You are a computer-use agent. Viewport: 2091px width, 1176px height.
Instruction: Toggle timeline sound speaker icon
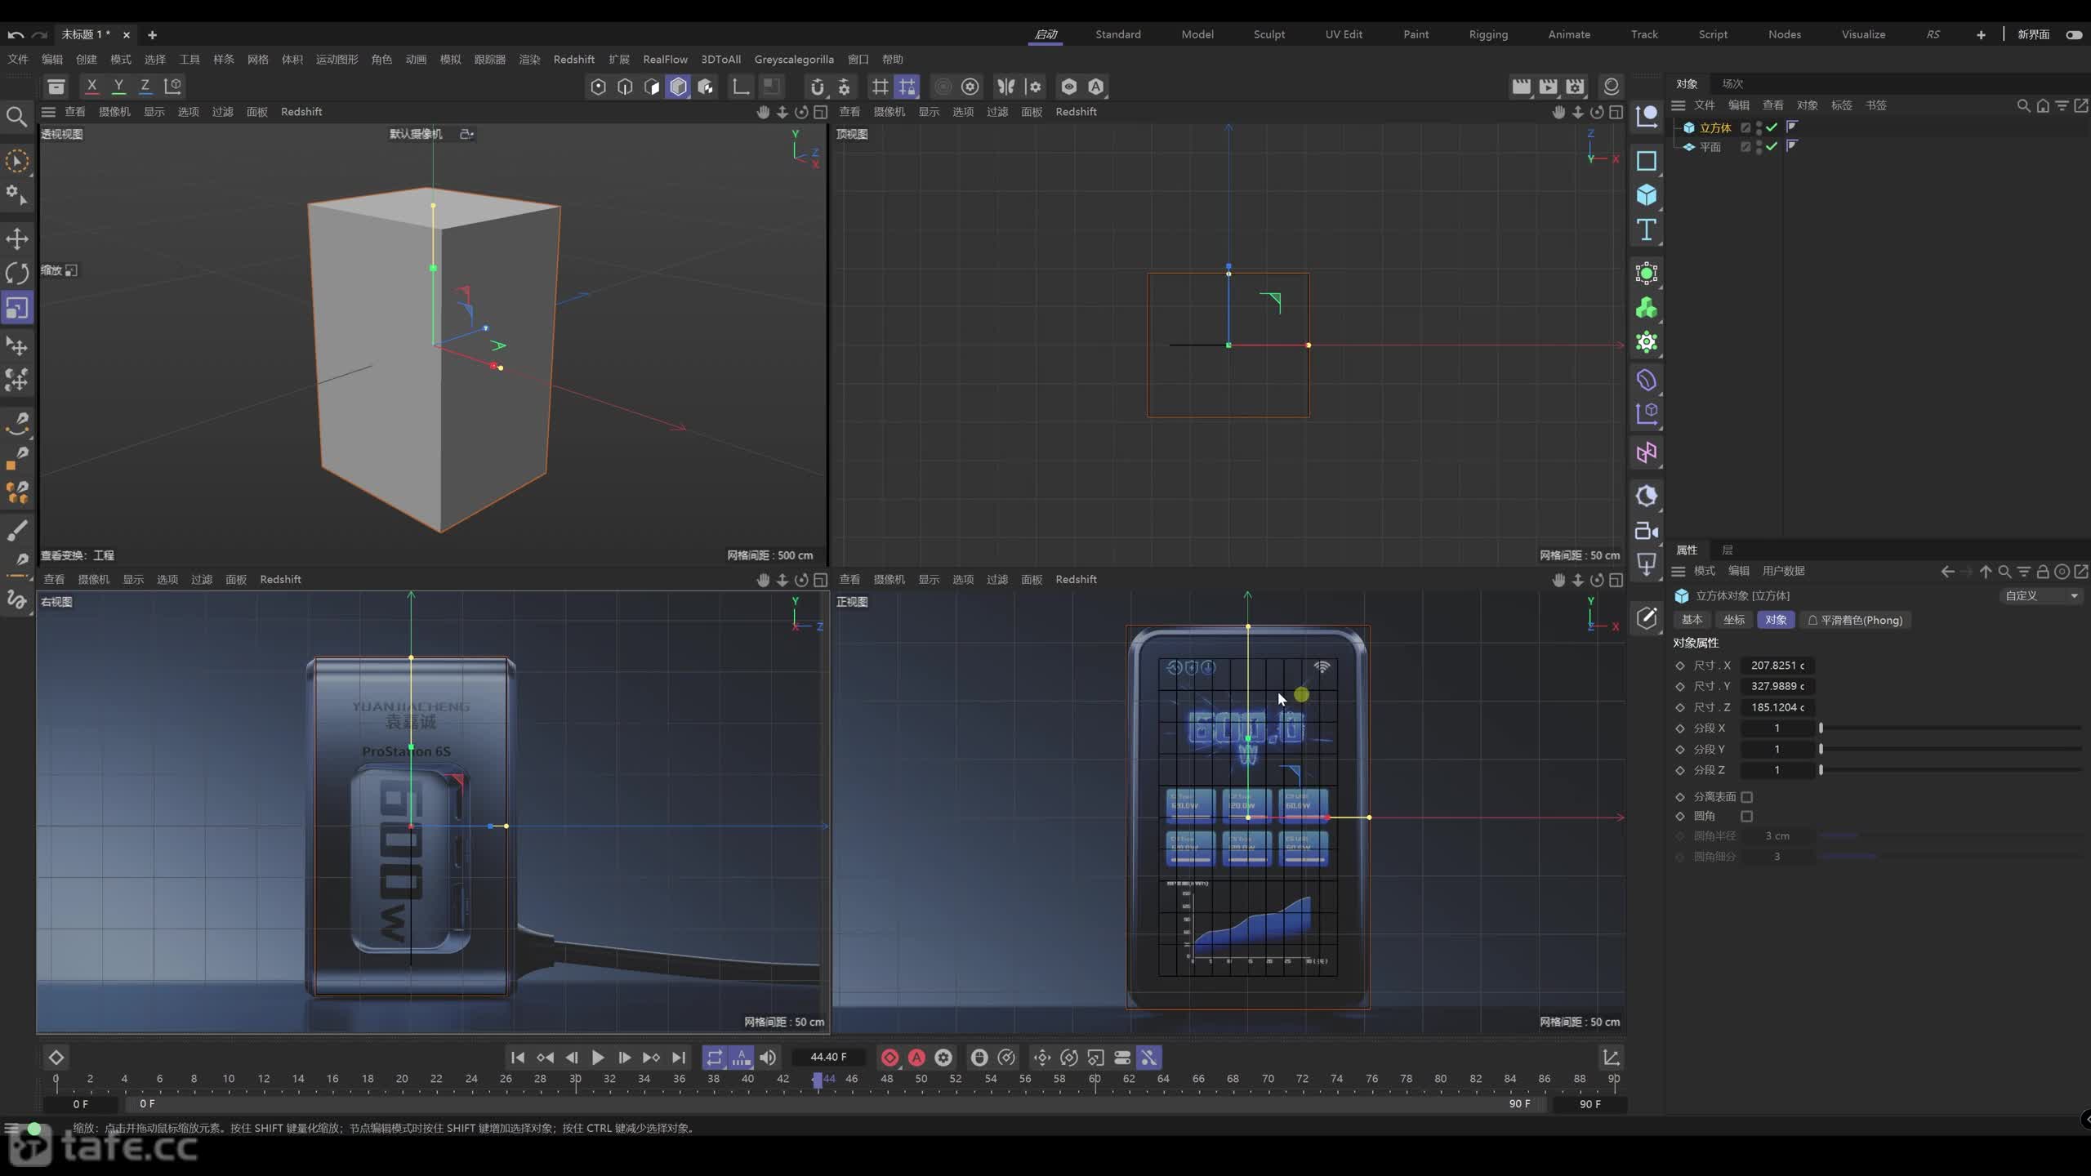(x=768, y=1058)
